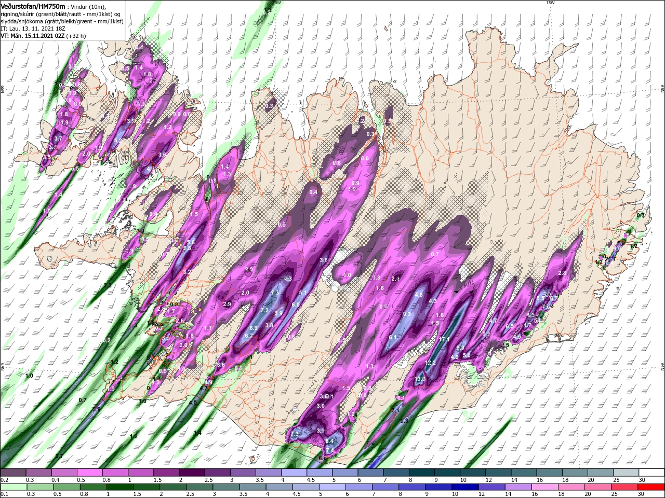Click the 'Veðurstofan/HM750m' title text

pyautogui.click(x=33, y=6)
